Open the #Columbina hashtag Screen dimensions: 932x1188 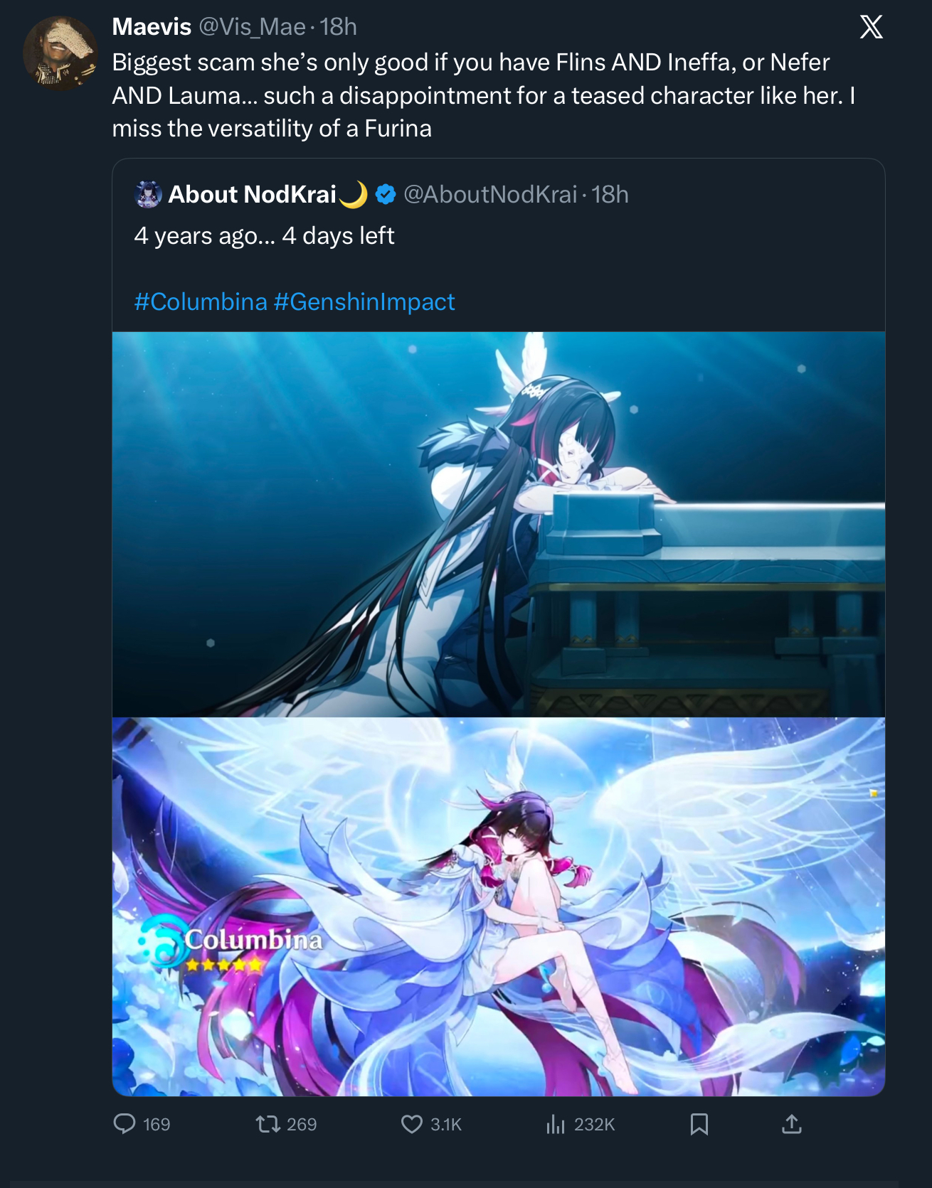pos(201,301)
